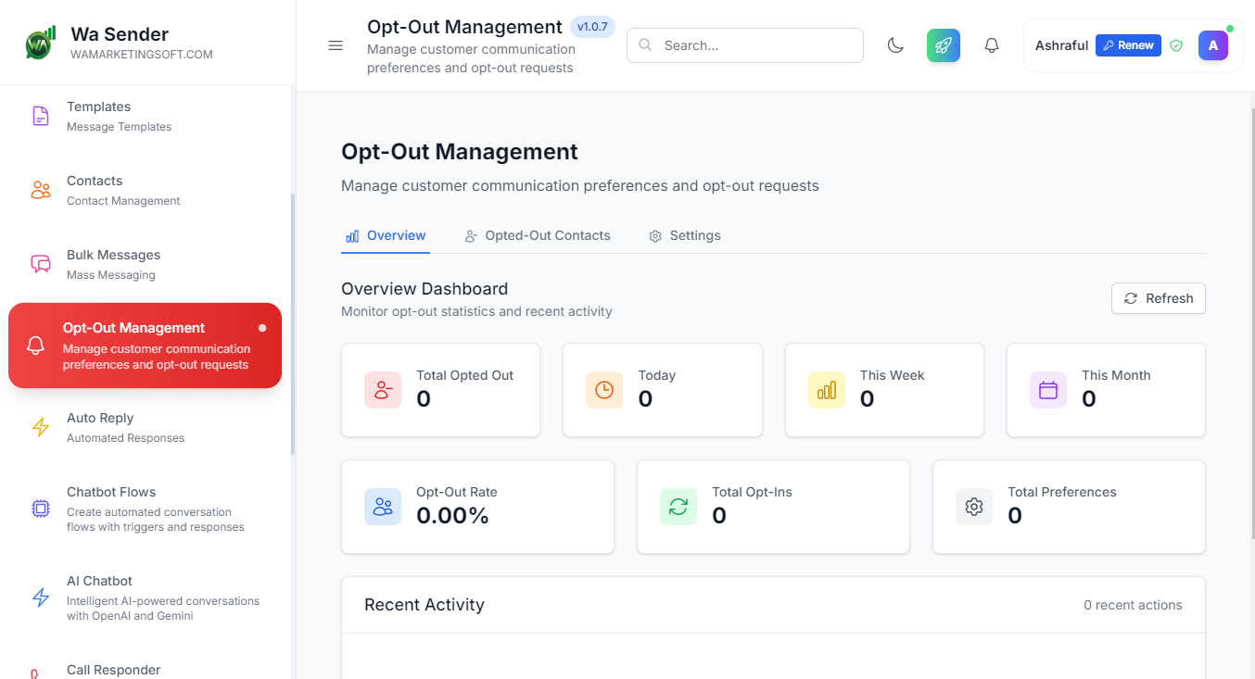Click the Auto Reply lightning icon
This screenshot has height=679, width=1255.
(41, 427)
